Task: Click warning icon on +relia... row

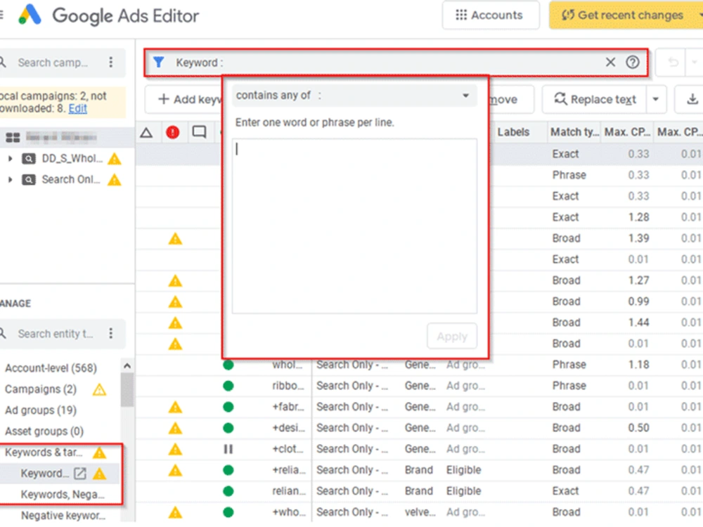Action: tap(175, 470)
